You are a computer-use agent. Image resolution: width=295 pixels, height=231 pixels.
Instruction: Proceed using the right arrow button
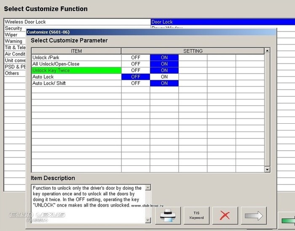click(254, 215)
